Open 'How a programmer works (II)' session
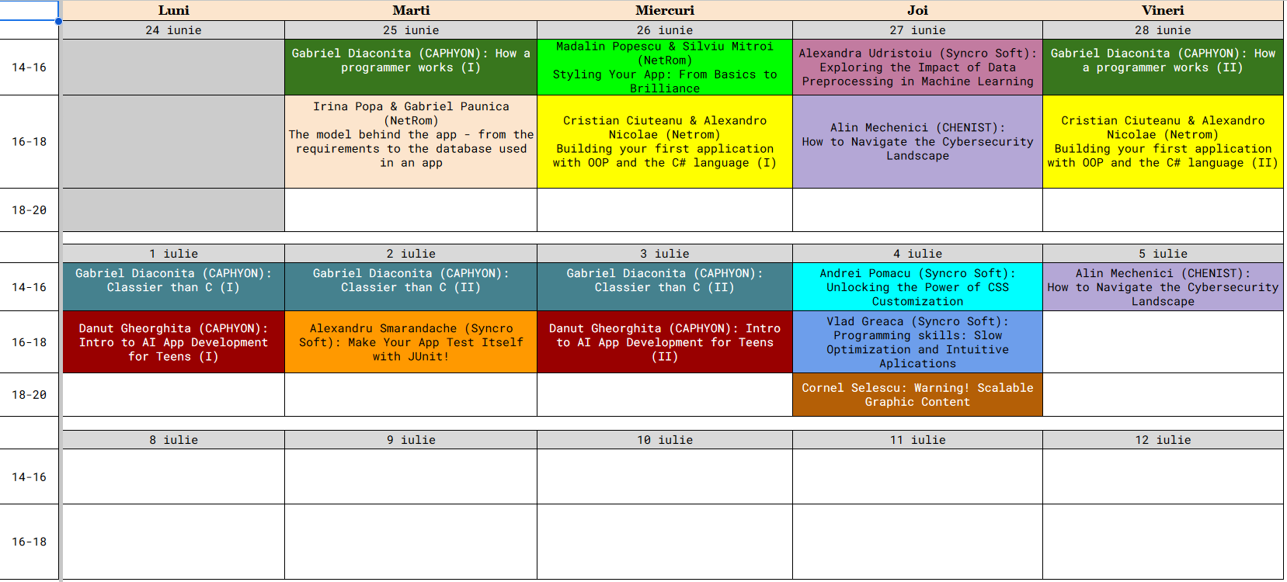The width and height of the screenshot is (1287, 582). tap(1163, 68)
